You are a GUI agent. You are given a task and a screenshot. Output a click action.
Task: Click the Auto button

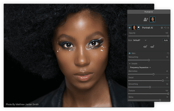(x=166, y=40)
